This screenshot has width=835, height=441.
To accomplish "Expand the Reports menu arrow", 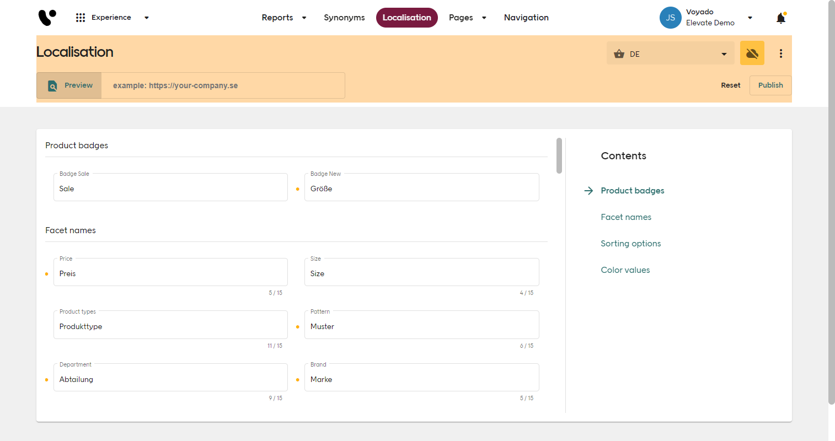I will [304, 18].
